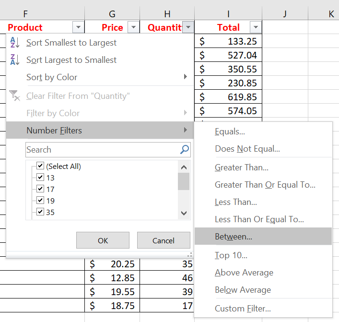The height and width of the screenshot is (322, 339).
Task: Uncheck the value 19 checkbox
Action: point(40,201)
